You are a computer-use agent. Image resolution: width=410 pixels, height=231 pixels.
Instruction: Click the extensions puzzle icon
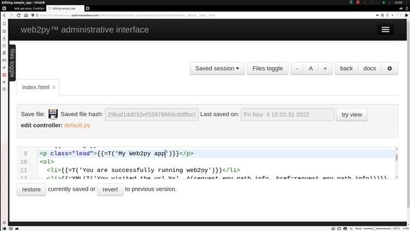(406, 15)
